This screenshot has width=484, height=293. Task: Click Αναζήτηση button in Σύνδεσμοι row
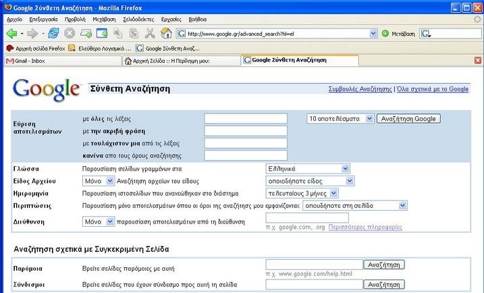tap(384, 284)
